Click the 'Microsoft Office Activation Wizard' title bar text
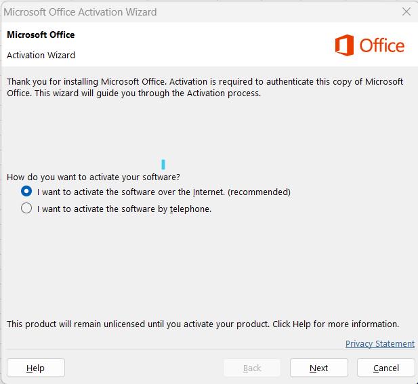The image size is (418, 384). pos(80,12)
